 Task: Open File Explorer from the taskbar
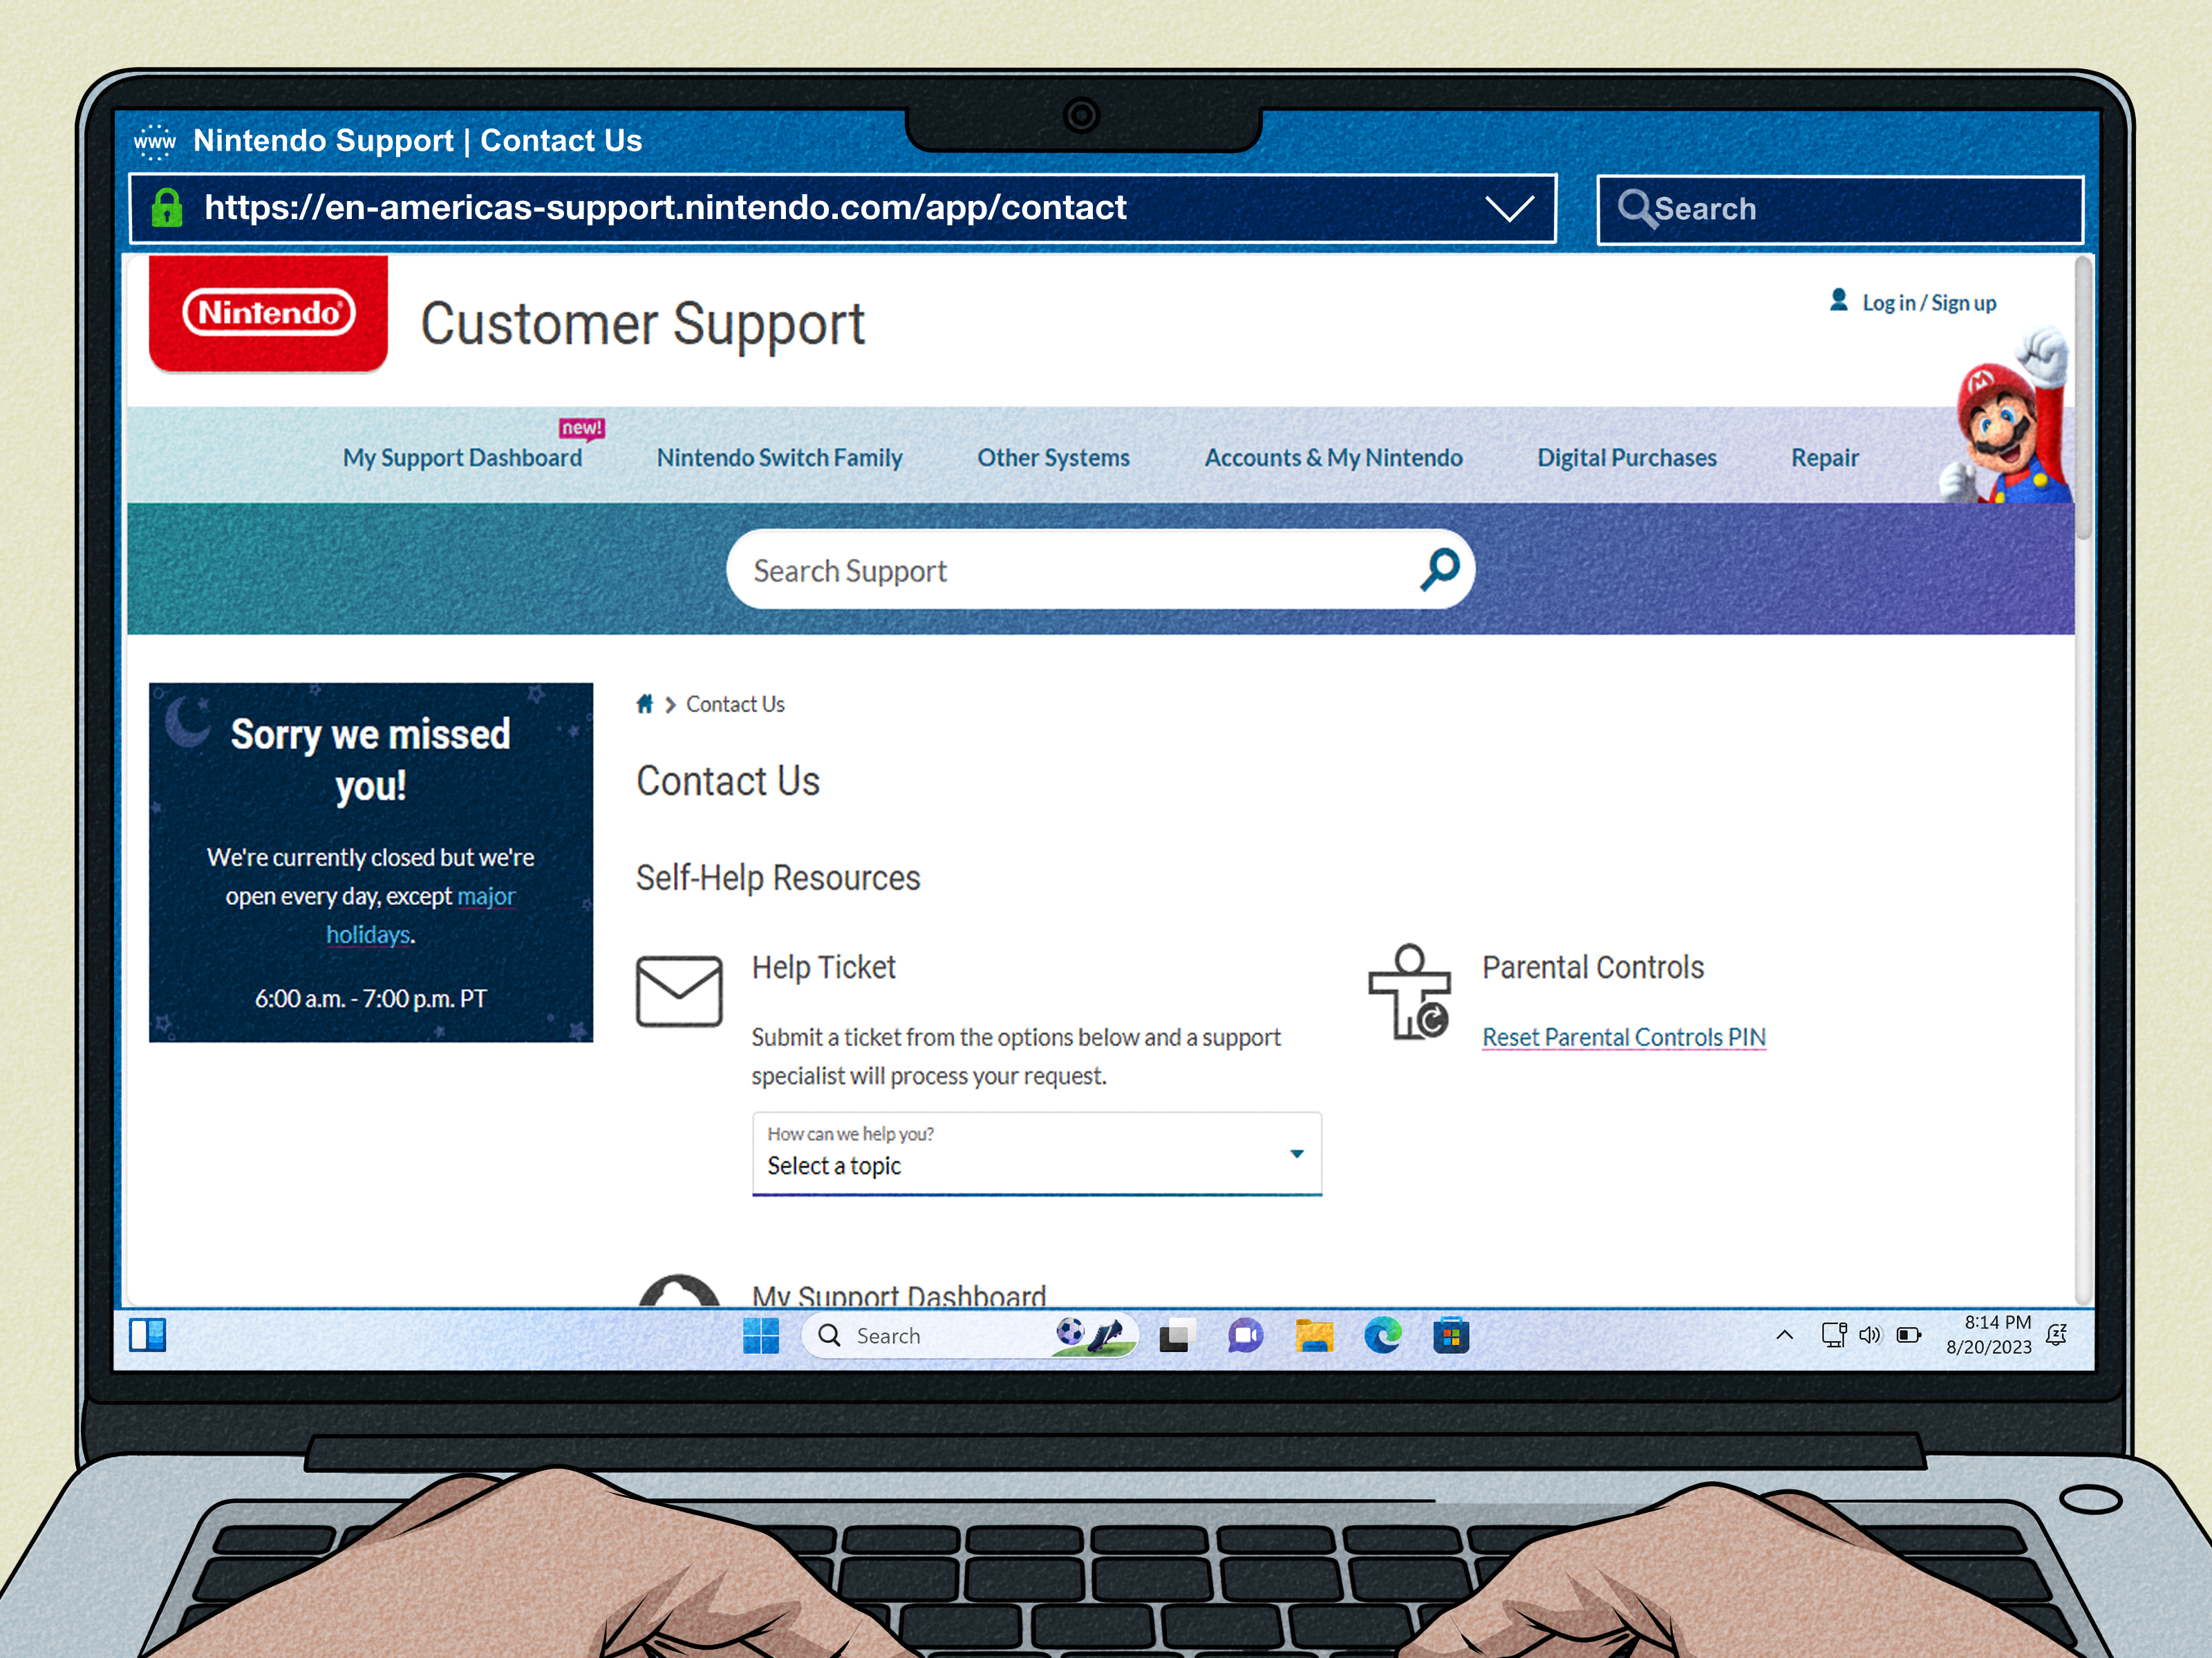(1314, 1335)
